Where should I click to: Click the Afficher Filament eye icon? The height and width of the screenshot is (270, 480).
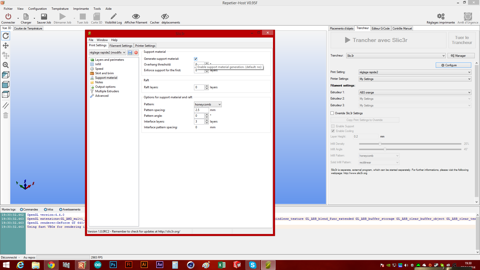pyautogui.click(x=136, y=16)
